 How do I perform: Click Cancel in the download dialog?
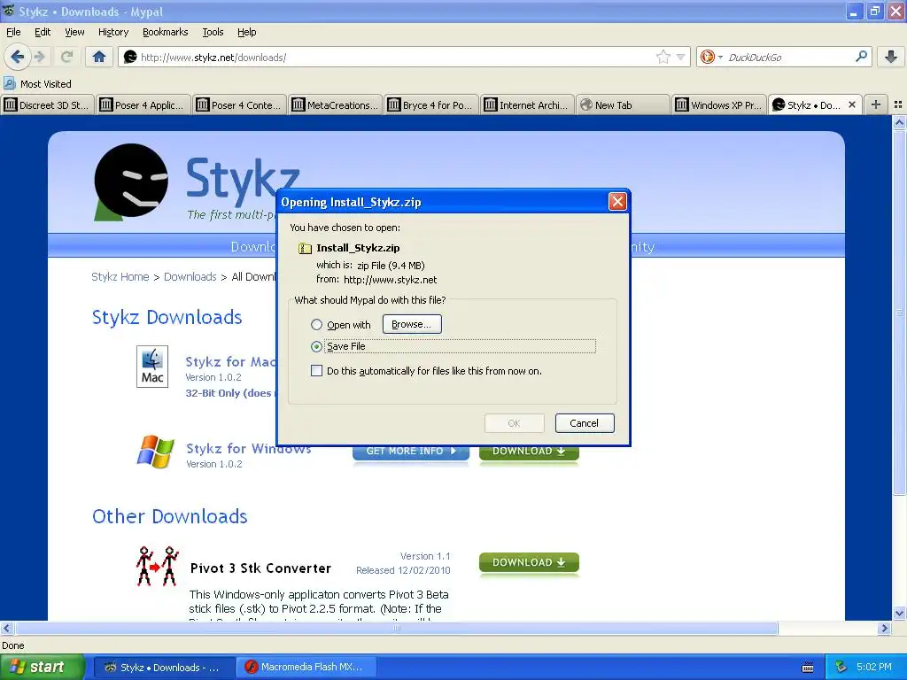pyautogui.click(x=585, y=422)
